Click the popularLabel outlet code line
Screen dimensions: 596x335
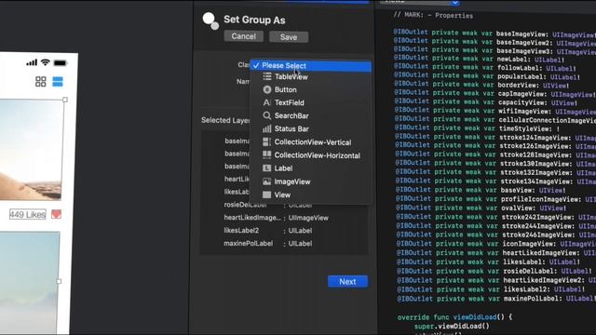tap(486, 76)
